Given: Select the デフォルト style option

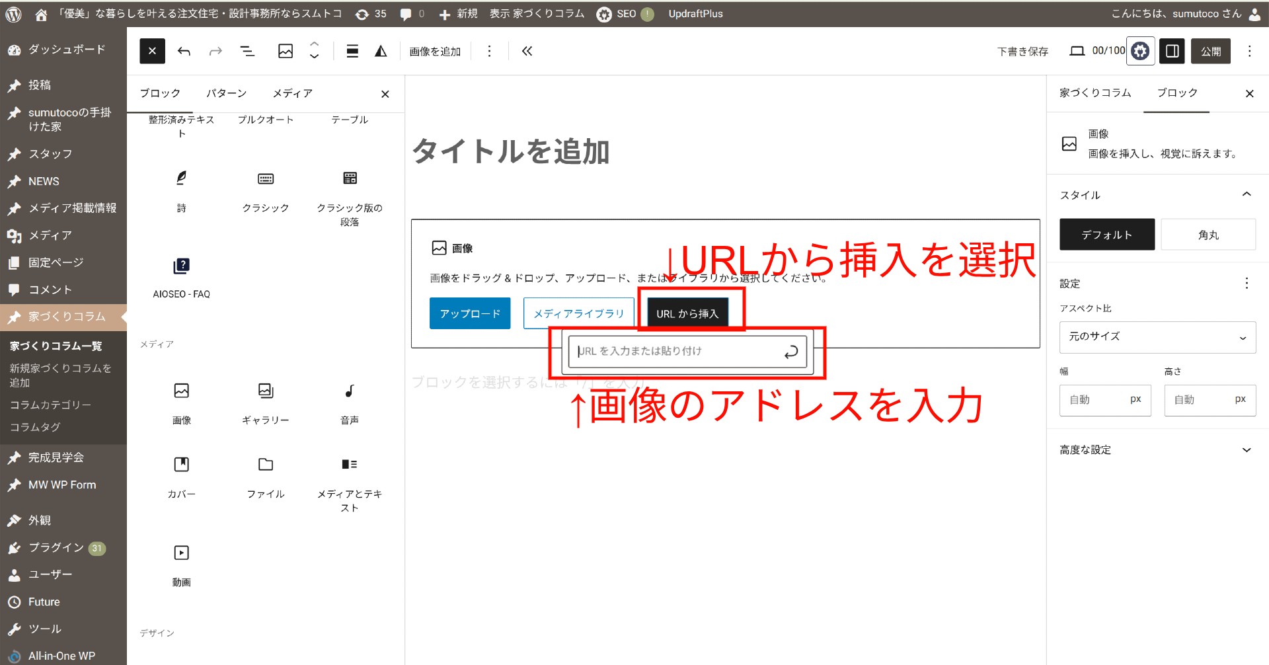Looking at the screenshot, I should click(1106, 235).
